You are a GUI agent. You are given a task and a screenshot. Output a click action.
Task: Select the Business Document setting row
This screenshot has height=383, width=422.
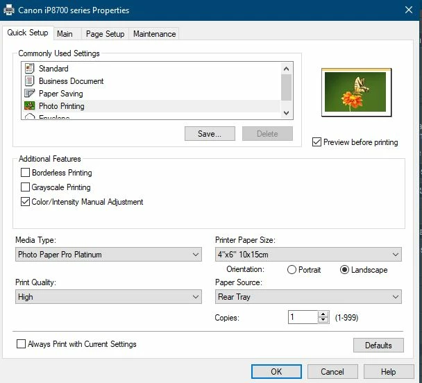coord(151,81)
